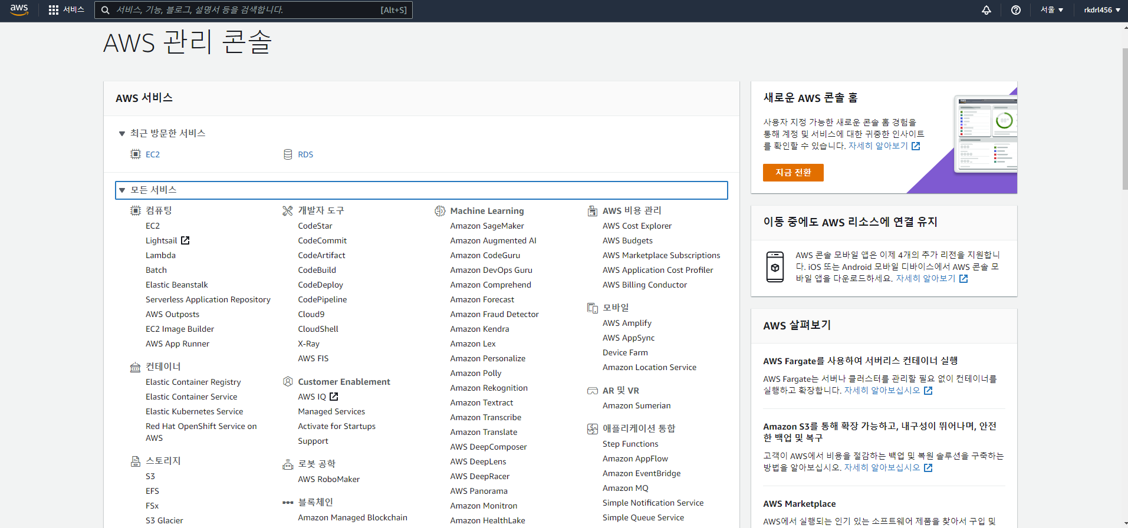
Task: Open 자세히 알아보기 link in new console home card
Action: [x=883, y=146]
